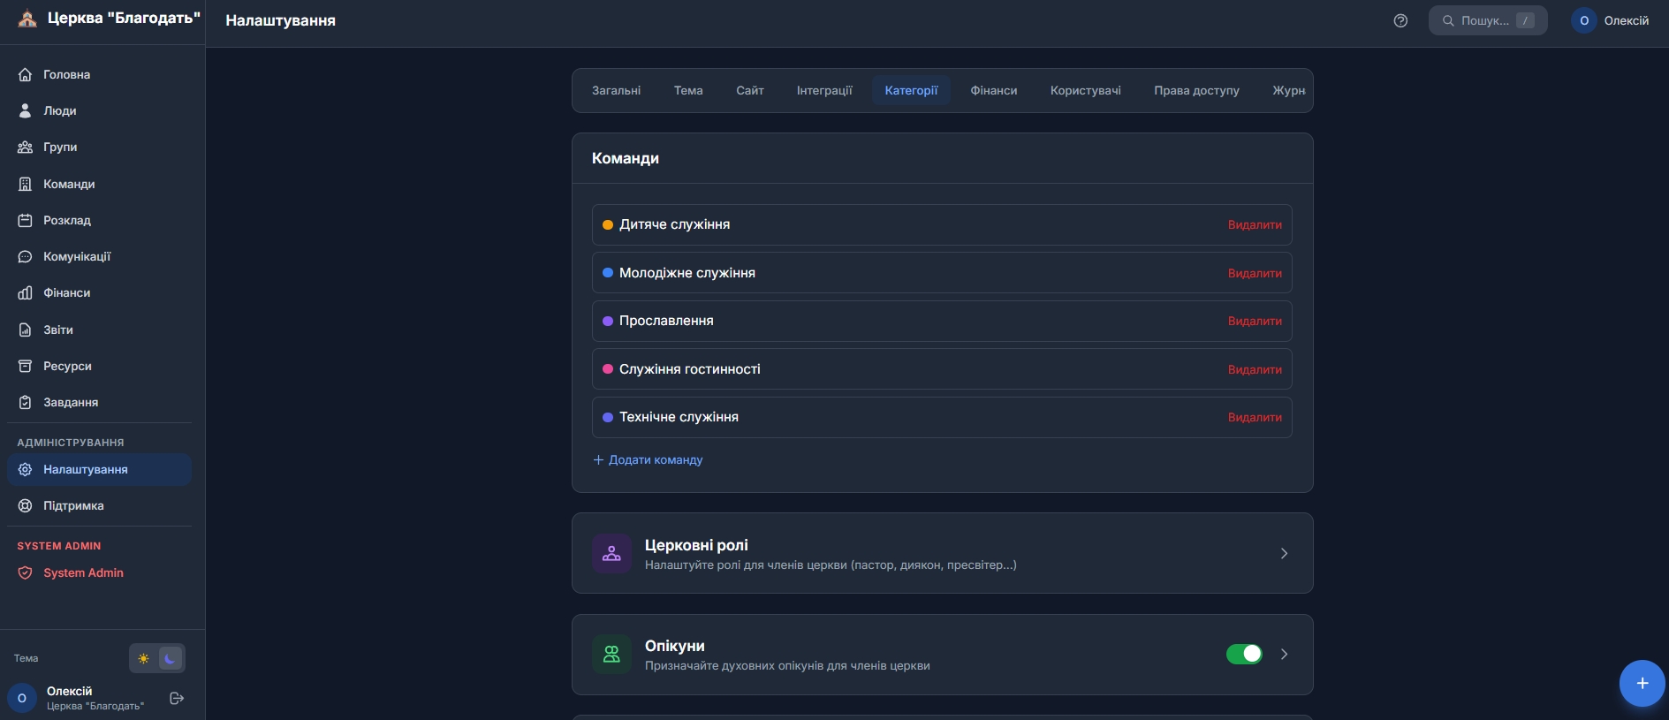Open System Admin shield item
The image size is (1669, 720).
[83, 572]
